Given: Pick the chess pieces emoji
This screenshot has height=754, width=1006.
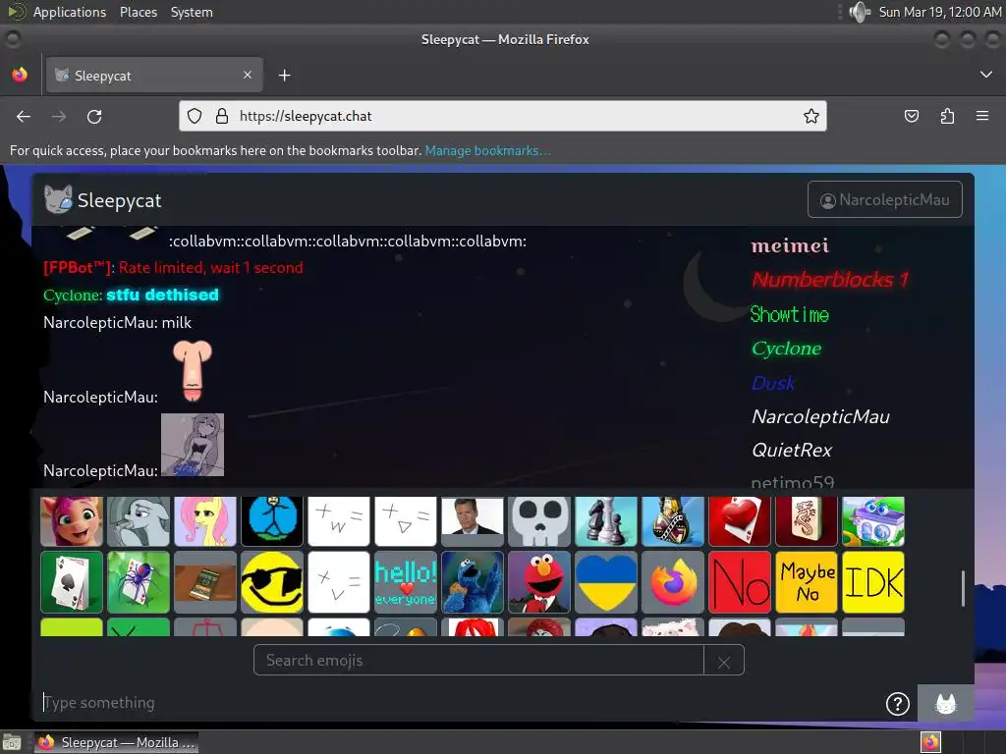Looking at the screenshot, I should [x=606, y=521].
